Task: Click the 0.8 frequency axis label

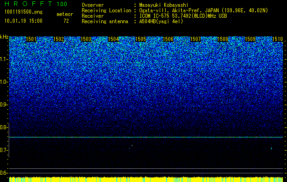Action: tap(4, 127)
